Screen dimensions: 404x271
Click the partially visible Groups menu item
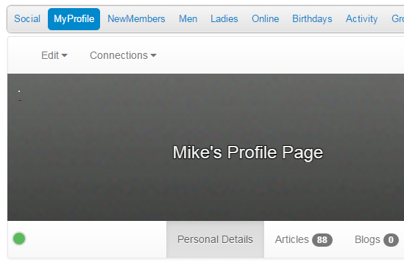click(x=397, y=19)
